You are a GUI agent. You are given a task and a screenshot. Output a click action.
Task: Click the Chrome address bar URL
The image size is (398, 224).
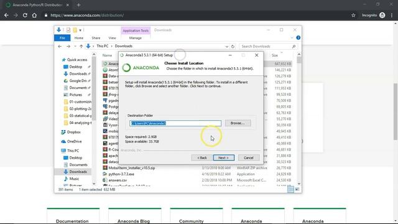point(87,15)
